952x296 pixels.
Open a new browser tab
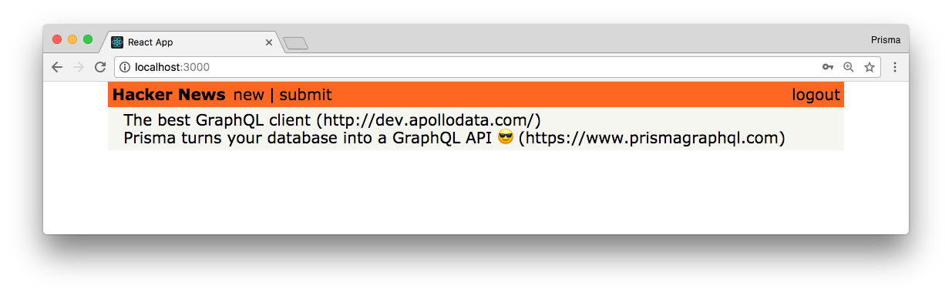[296, 44]
